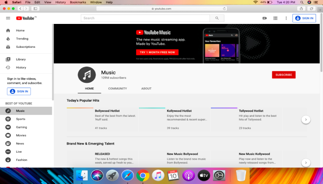The width and height of the screenshot is (323, 184).
Task: Show all Safari tabs overview
Action: click(311, 8)
